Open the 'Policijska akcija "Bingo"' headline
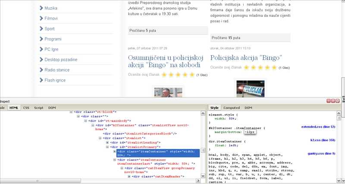Screen dimensions: 345x184 tap(246, 58)
